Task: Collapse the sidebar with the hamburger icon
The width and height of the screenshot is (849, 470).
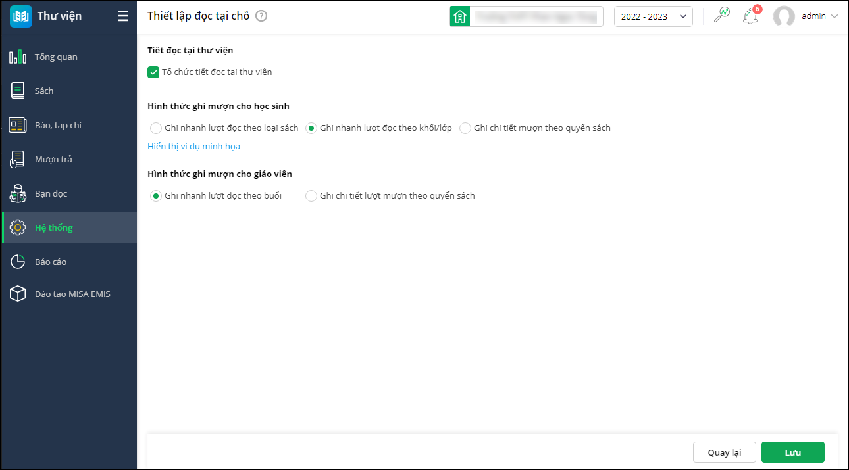Action: [123, 16]
